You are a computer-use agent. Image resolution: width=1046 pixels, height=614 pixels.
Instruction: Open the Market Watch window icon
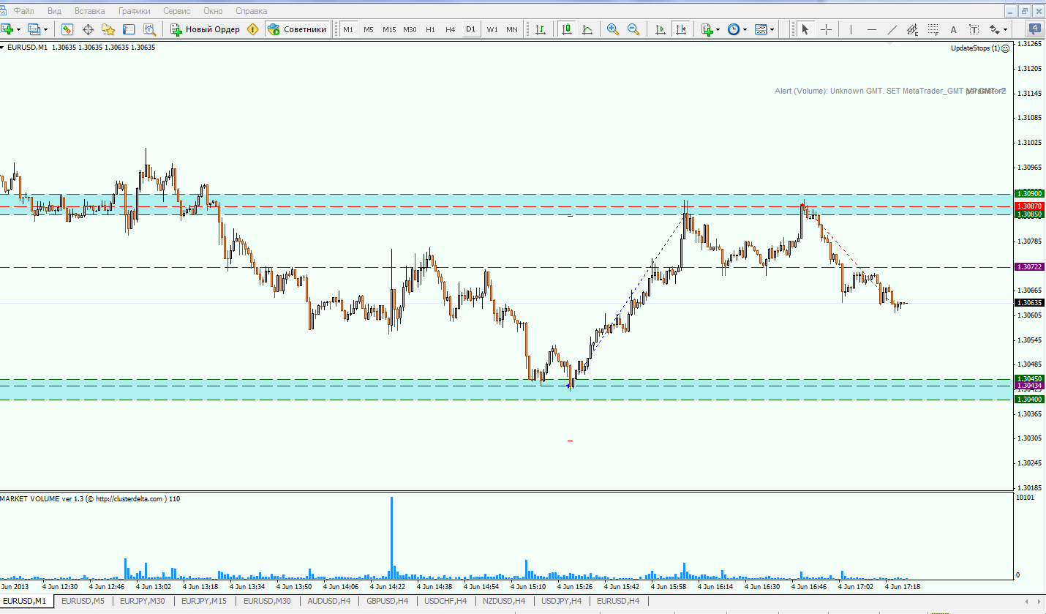point(67,29)
